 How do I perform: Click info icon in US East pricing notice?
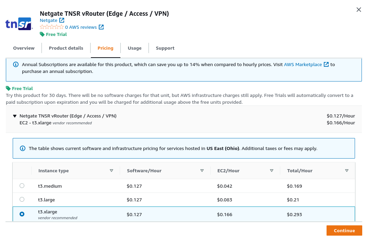23,148
